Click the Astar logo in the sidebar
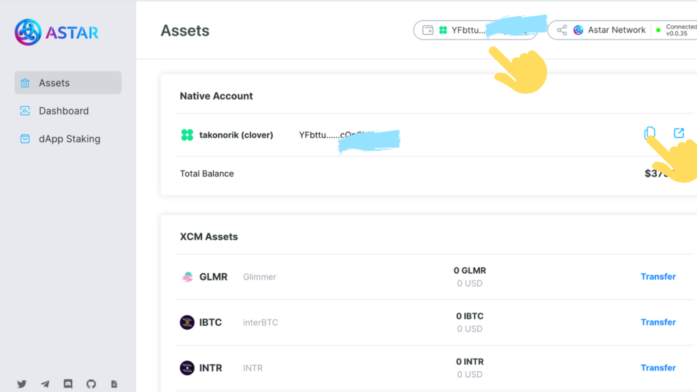 point(56,32)
